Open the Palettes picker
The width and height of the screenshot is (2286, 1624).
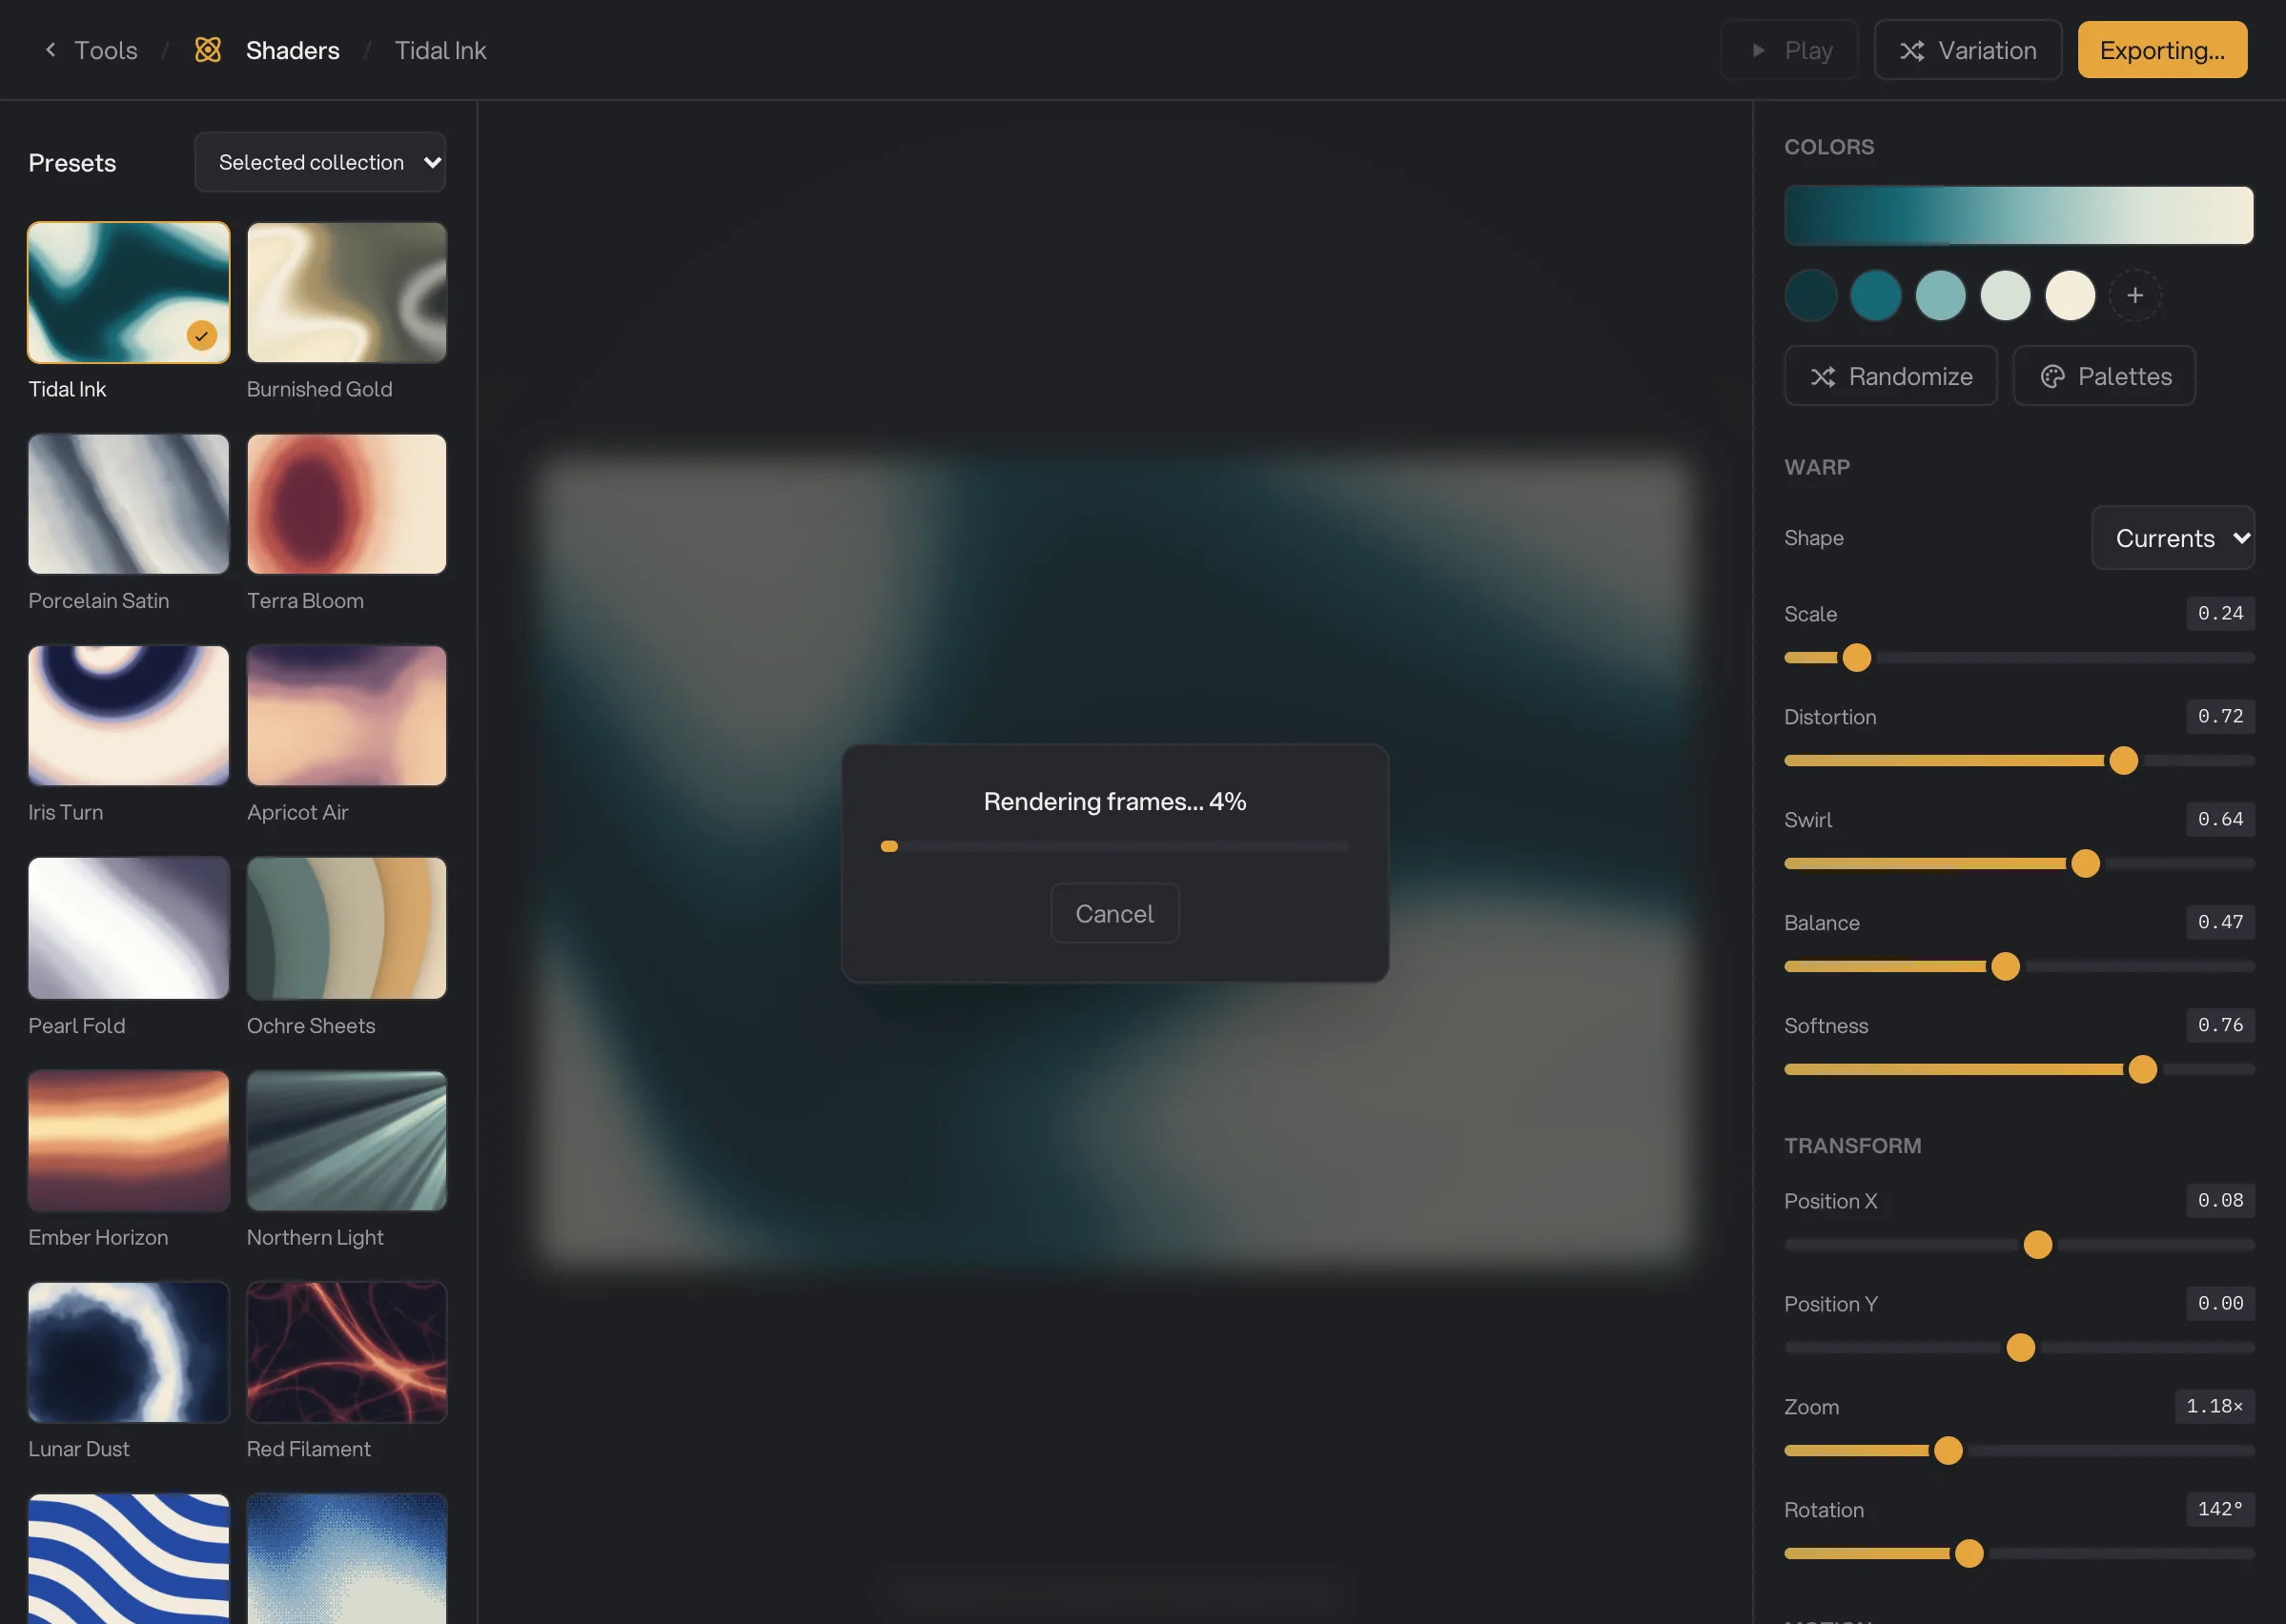click(x=2103, y=376)
